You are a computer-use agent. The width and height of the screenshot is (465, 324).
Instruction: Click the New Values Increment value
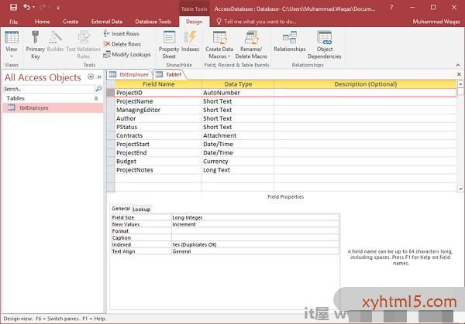pyautogui.click(x=255, y=224)
